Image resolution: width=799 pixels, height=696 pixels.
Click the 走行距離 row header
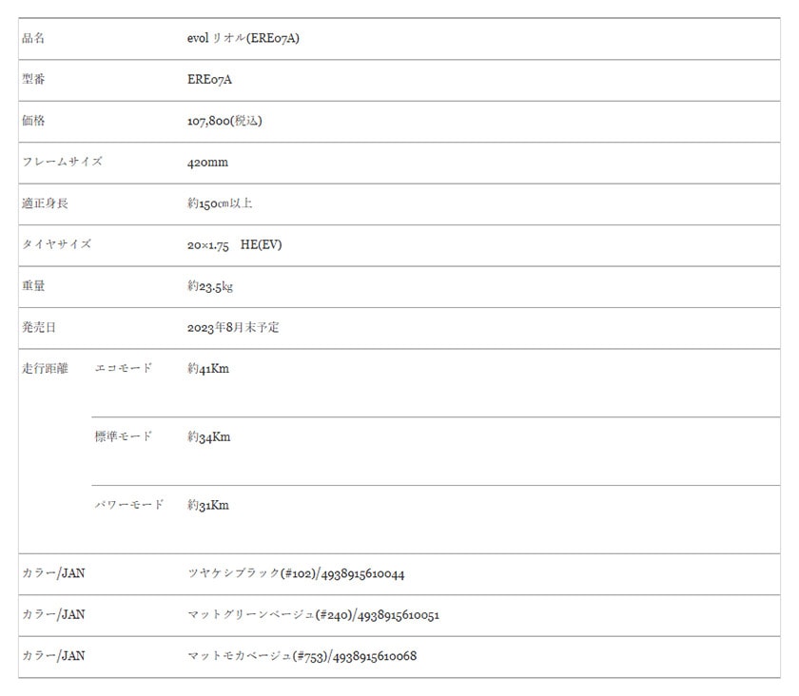click(45, 368)
